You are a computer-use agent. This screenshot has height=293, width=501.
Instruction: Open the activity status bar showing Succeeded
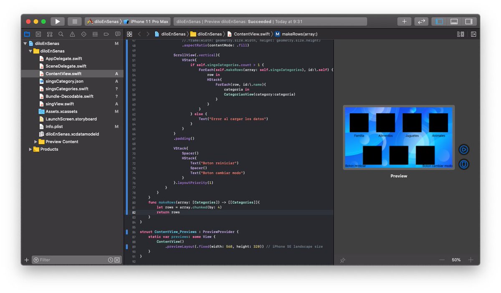pos(270,22)
